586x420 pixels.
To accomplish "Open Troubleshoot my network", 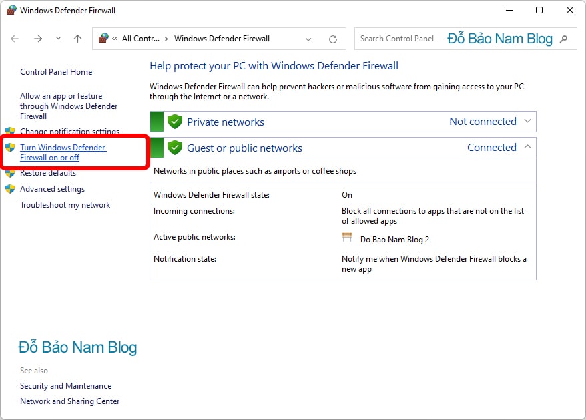I will 65,205.
